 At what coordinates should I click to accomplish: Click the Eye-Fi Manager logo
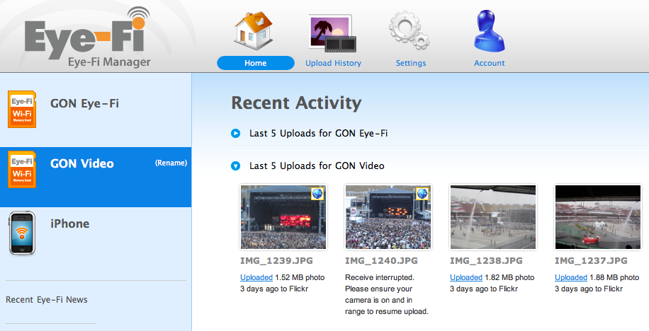tap(88, 37)
